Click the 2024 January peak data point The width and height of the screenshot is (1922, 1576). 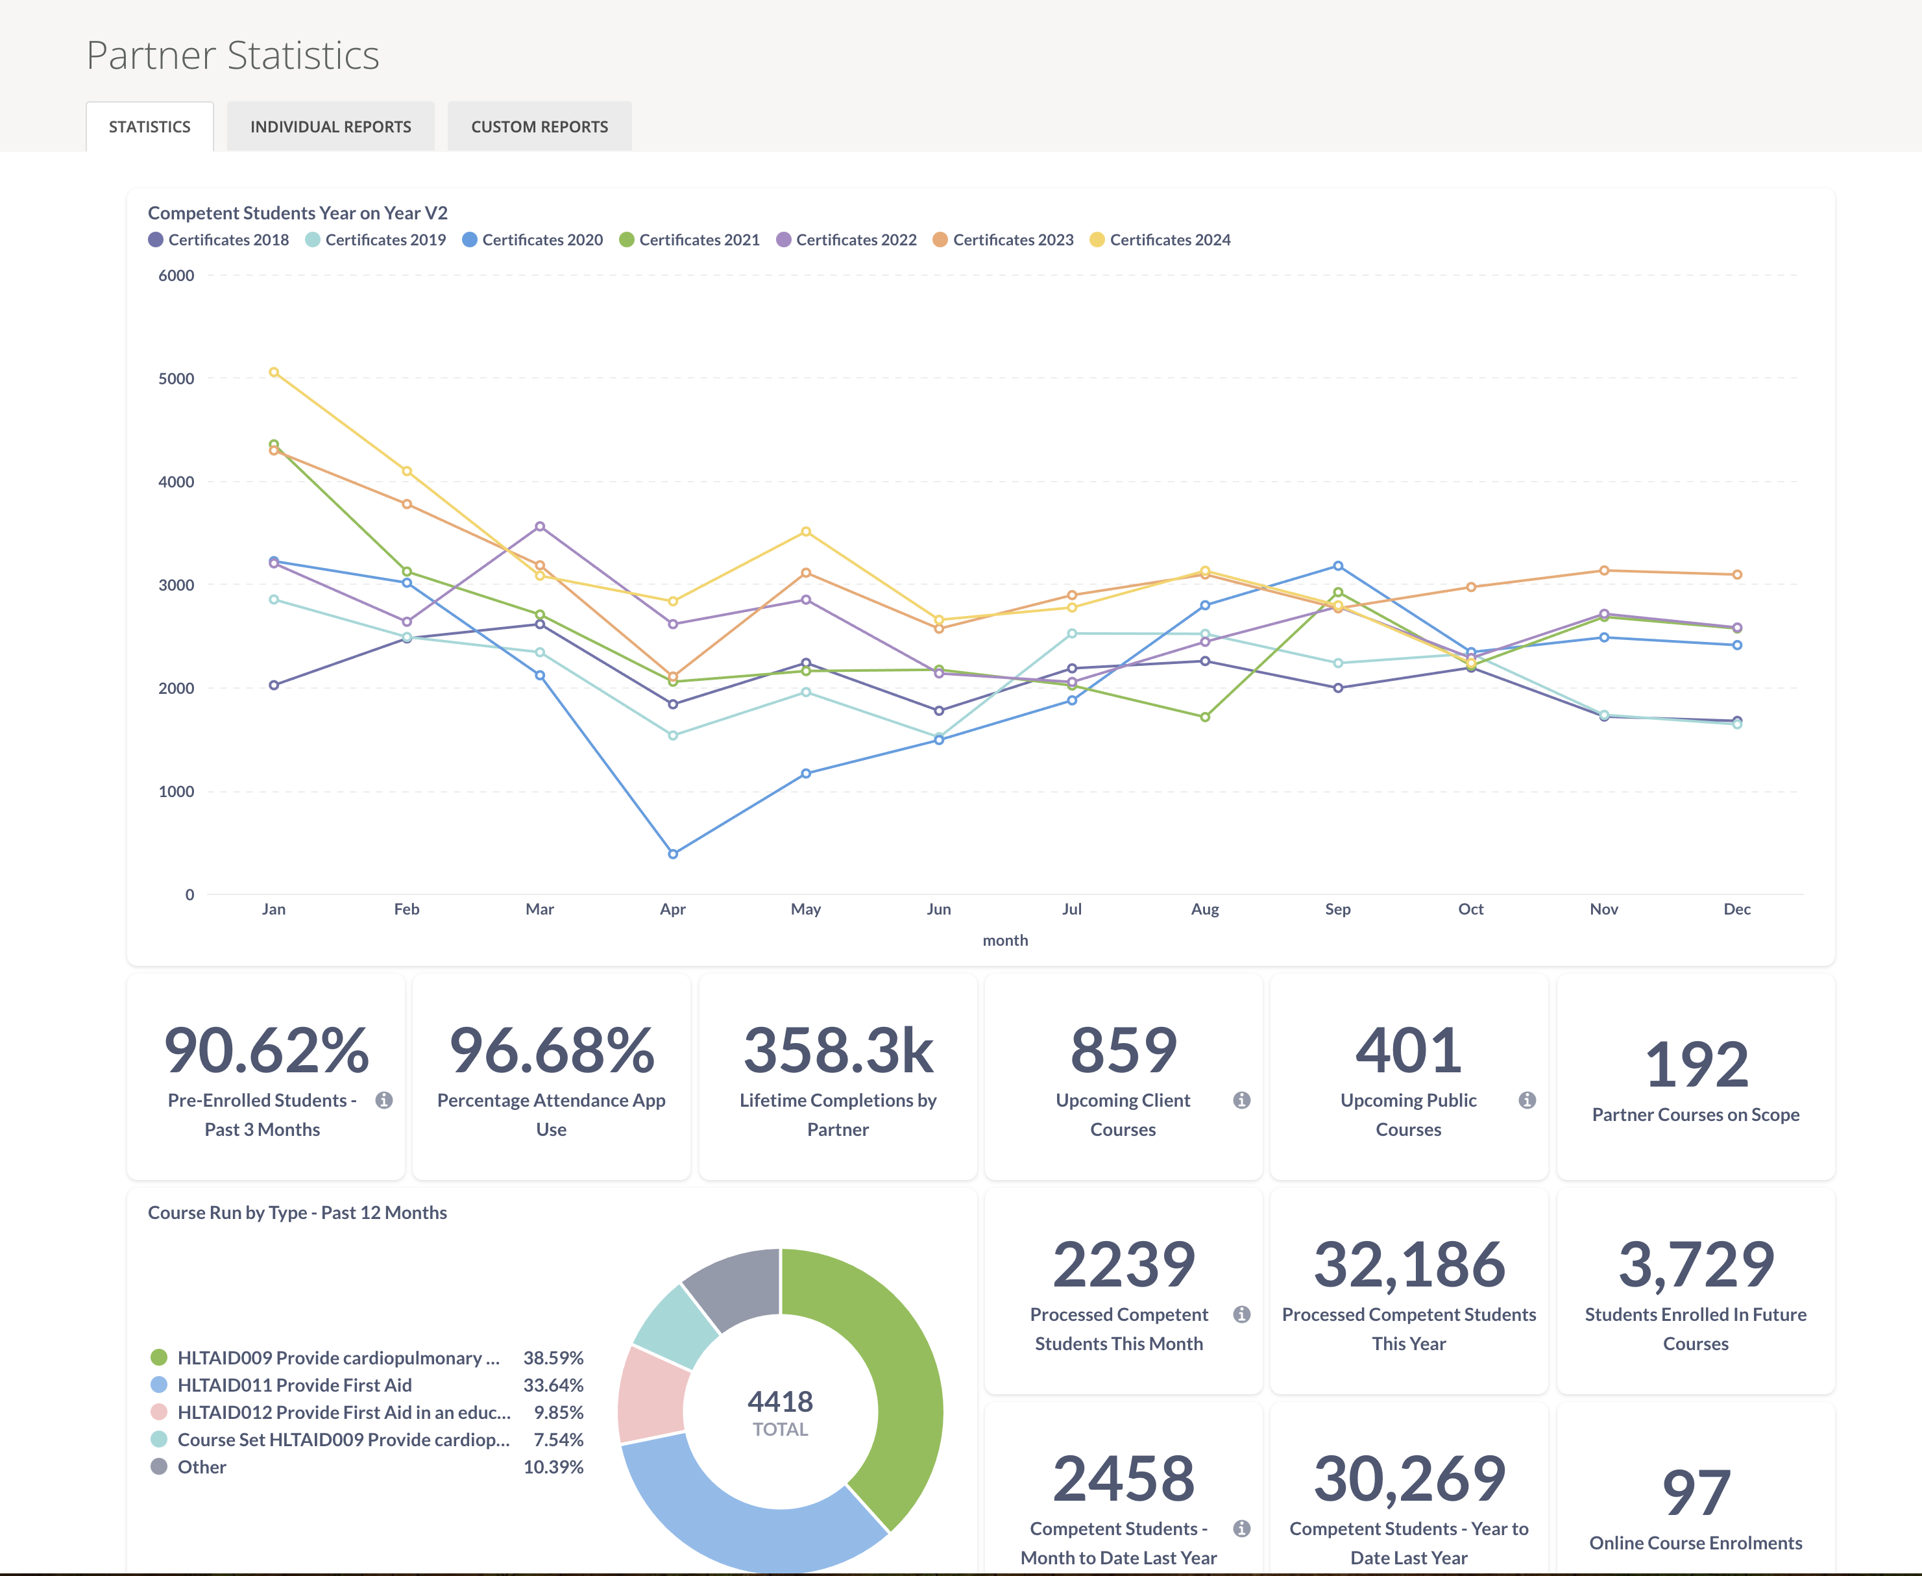pos(274,372)
